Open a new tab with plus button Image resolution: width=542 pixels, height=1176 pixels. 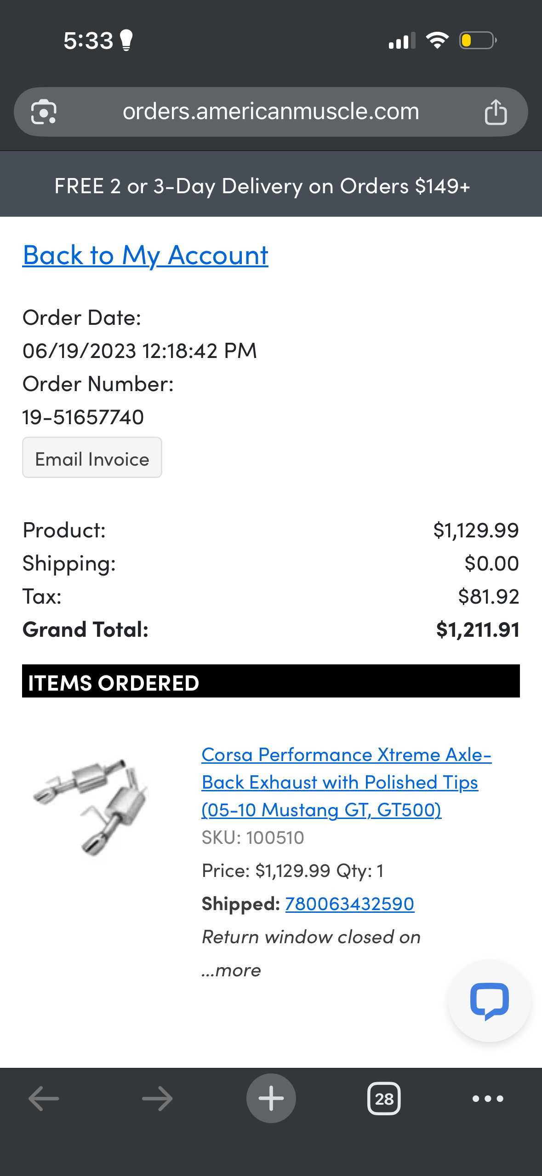click(271, 1098)
